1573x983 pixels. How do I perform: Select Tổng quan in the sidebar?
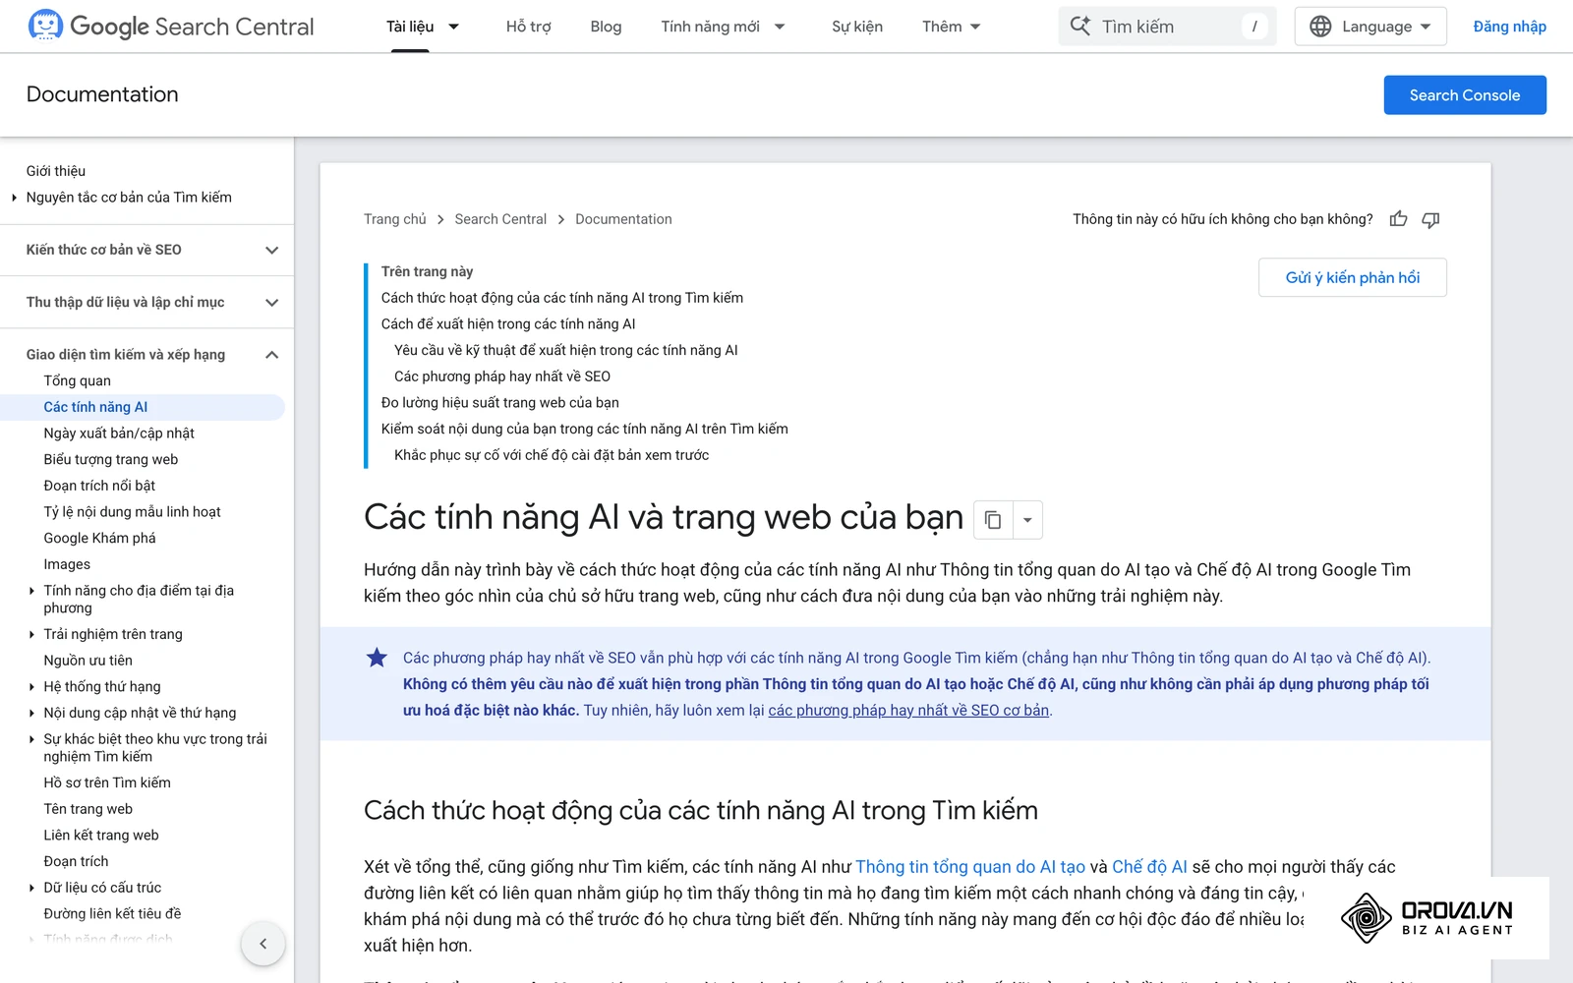pos(77,380)
